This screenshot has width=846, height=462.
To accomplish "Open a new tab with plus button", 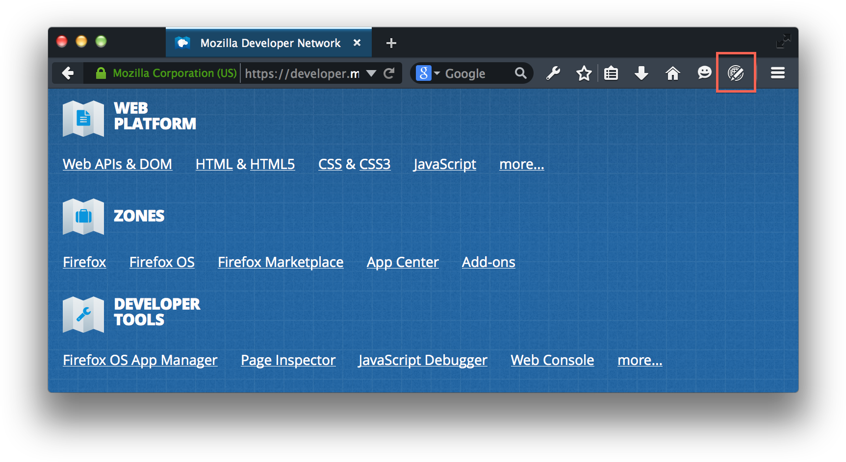I will (x=391, y=43).
